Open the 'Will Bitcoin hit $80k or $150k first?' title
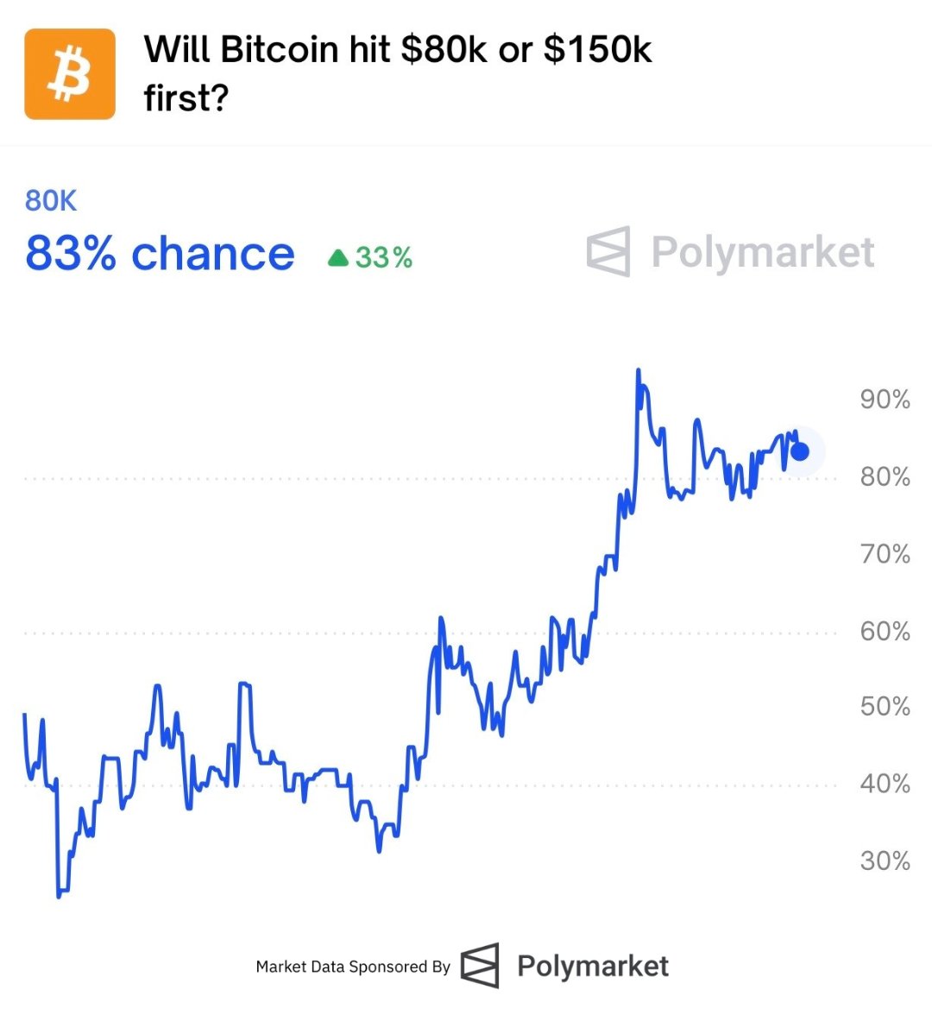Image resolution: width=932 pixels, height=1027 pixels. 398,73
